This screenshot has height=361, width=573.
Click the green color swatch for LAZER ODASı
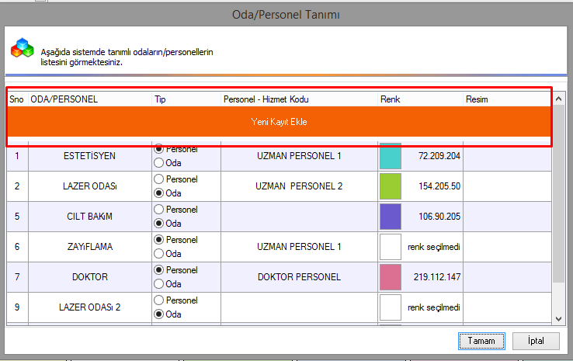tap(390, 186)
